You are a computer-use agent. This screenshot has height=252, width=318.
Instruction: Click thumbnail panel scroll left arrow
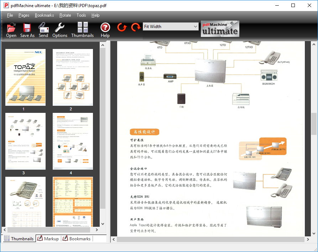(5, 230)
